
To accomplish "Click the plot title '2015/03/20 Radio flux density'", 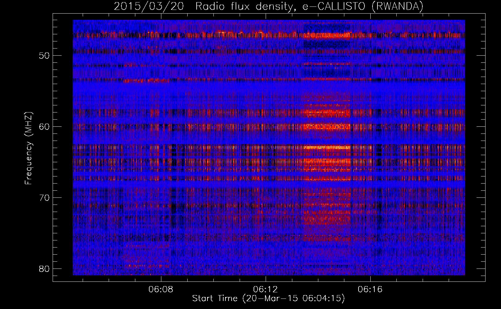I will click(x=268, y=6).
